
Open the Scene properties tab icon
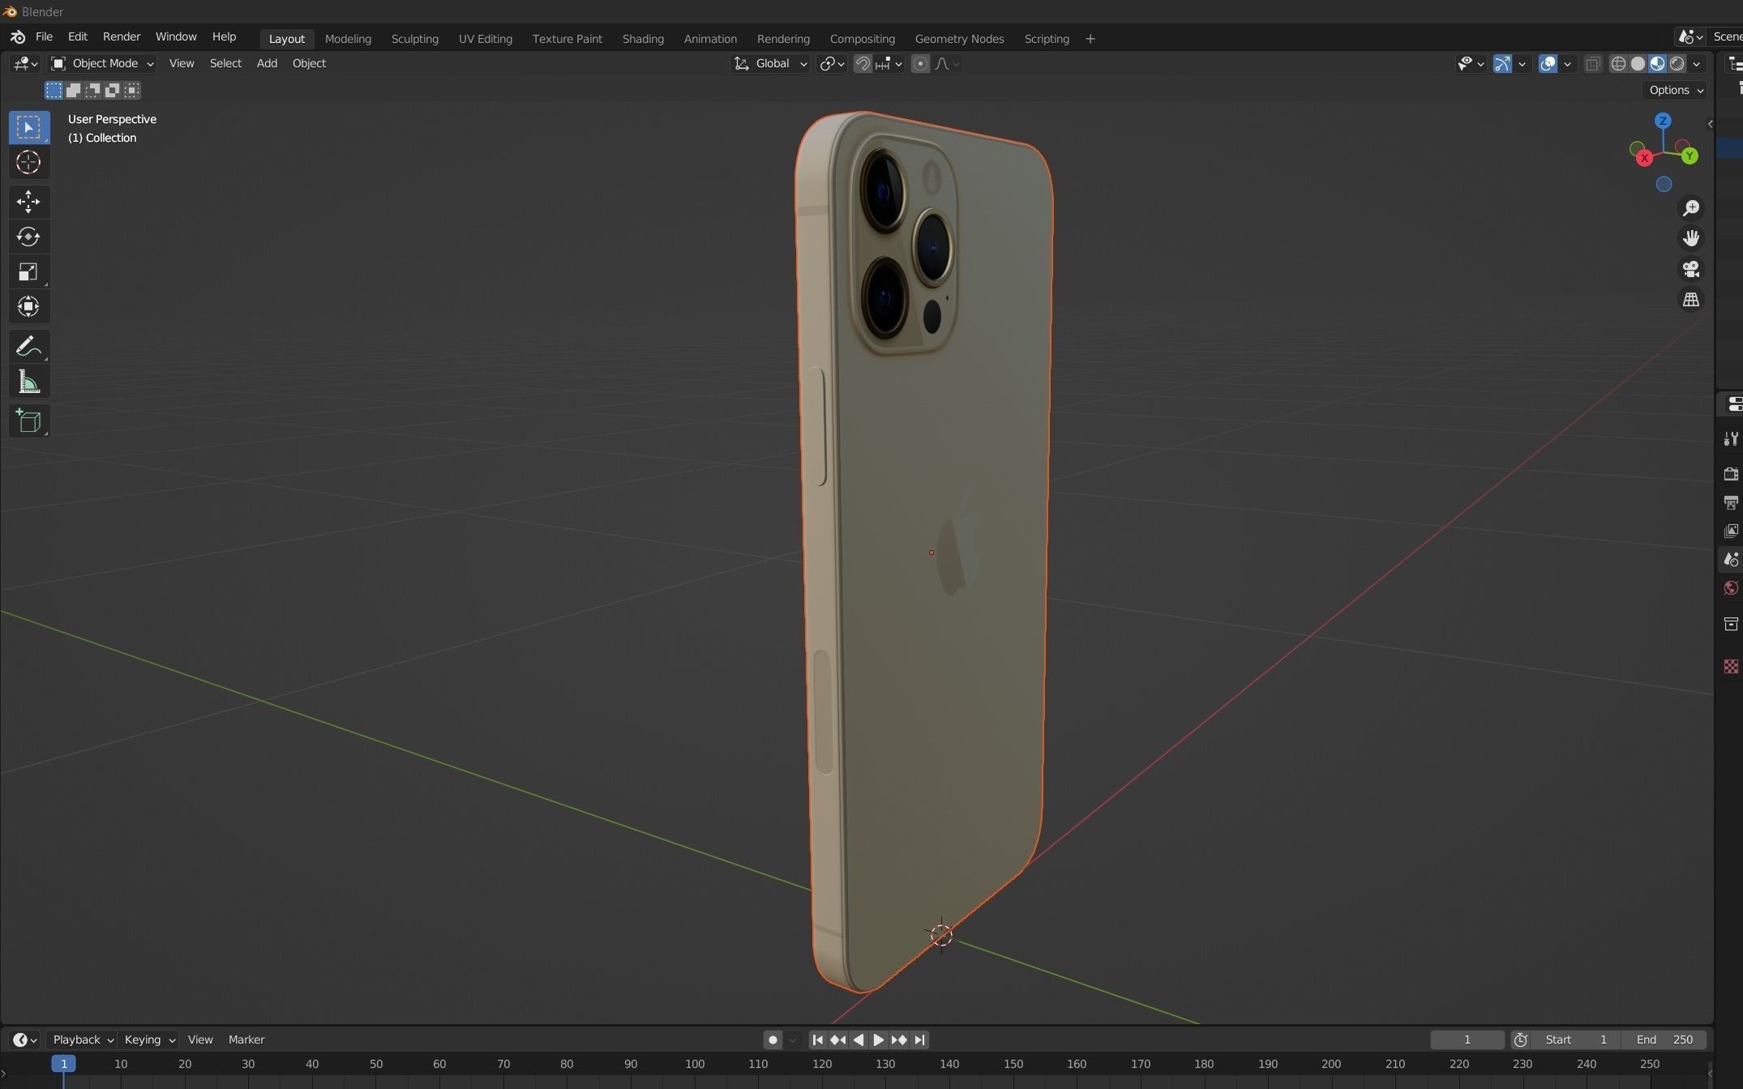[1731, 559]
